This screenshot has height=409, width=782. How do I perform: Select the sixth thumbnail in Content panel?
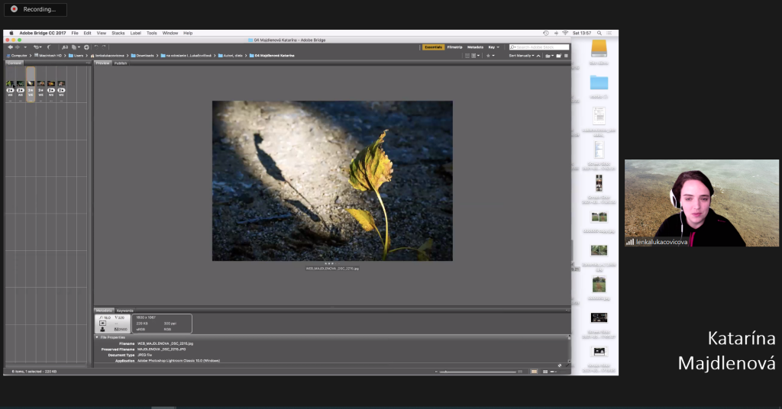point(61,84)
